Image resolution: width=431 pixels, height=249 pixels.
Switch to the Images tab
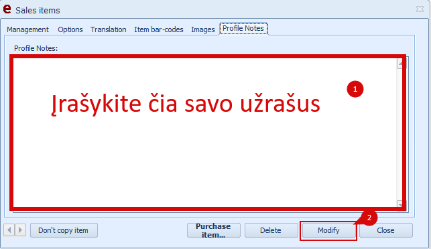point(203,29)
